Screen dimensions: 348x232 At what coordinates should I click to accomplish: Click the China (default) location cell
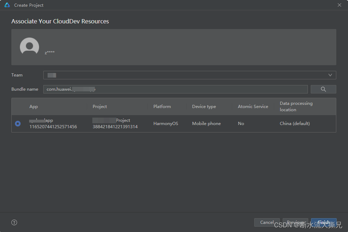pos(295,124)
